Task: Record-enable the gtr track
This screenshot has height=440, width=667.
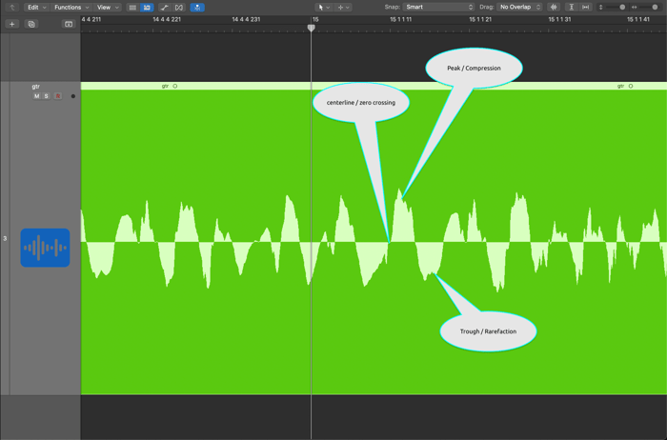Action: [58, 96]
